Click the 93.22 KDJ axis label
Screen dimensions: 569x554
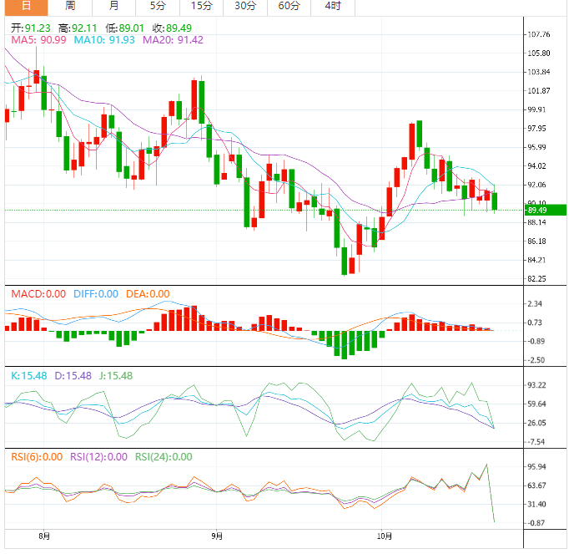(536, 385)
